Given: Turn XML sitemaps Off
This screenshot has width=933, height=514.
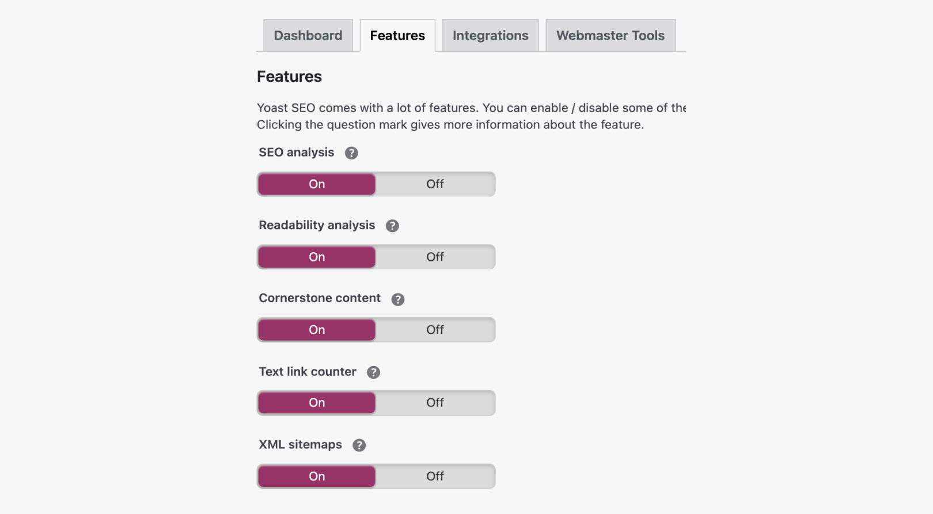Looking at the screenshot, I should pos(435,477).
